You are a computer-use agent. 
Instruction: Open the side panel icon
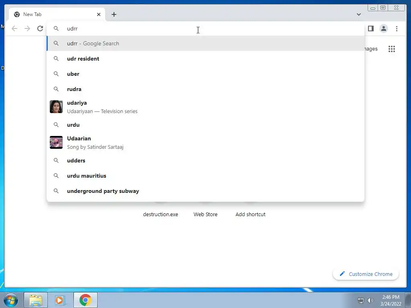370,28
